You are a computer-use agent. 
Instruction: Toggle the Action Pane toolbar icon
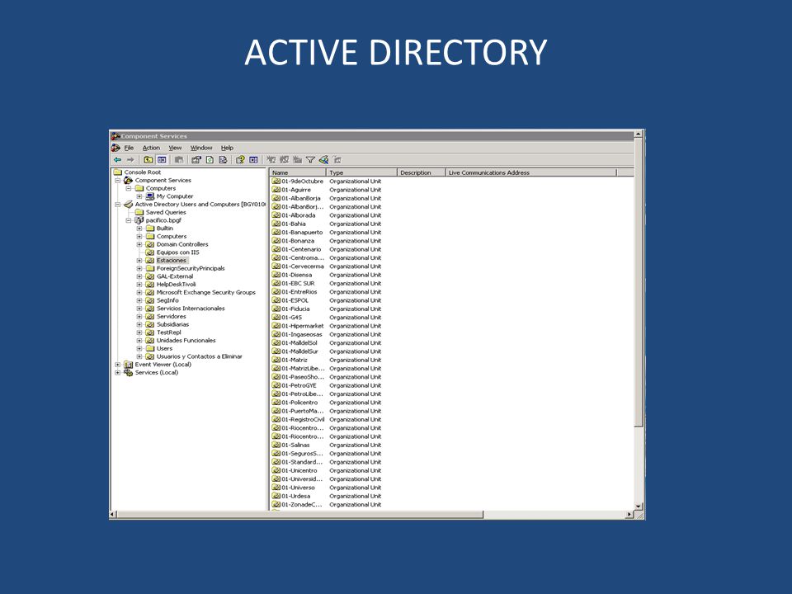(253, 159)
